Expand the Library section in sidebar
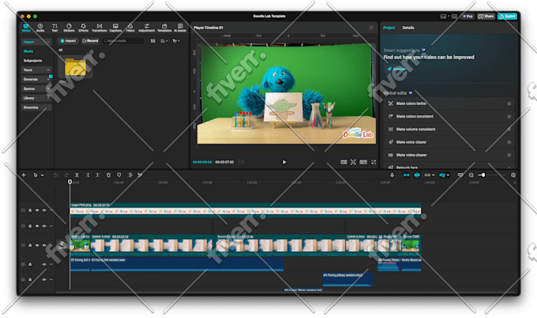537x318 pixels. pos(48,98)
